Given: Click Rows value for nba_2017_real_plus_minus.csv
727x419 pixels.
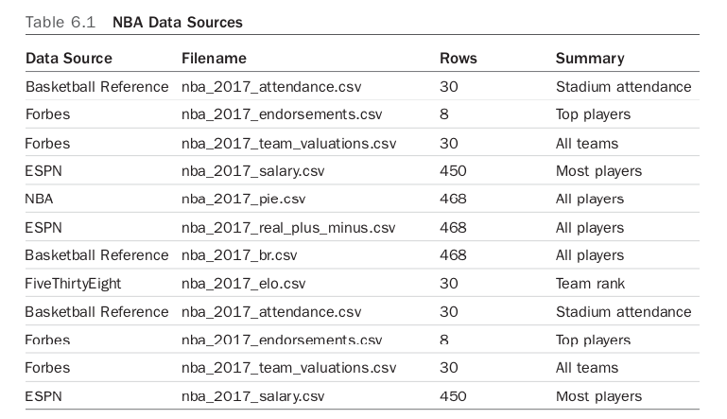Looking at the screenshot, I should (x=453, y=228).
